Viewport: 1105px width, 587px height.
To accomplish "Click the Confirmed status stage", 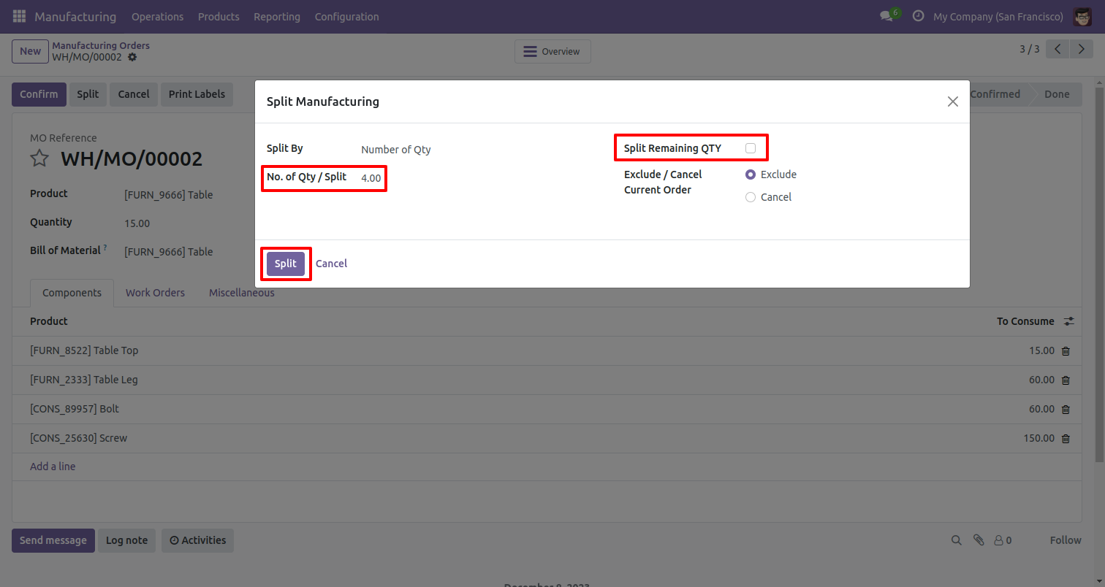I will (995, 94).
